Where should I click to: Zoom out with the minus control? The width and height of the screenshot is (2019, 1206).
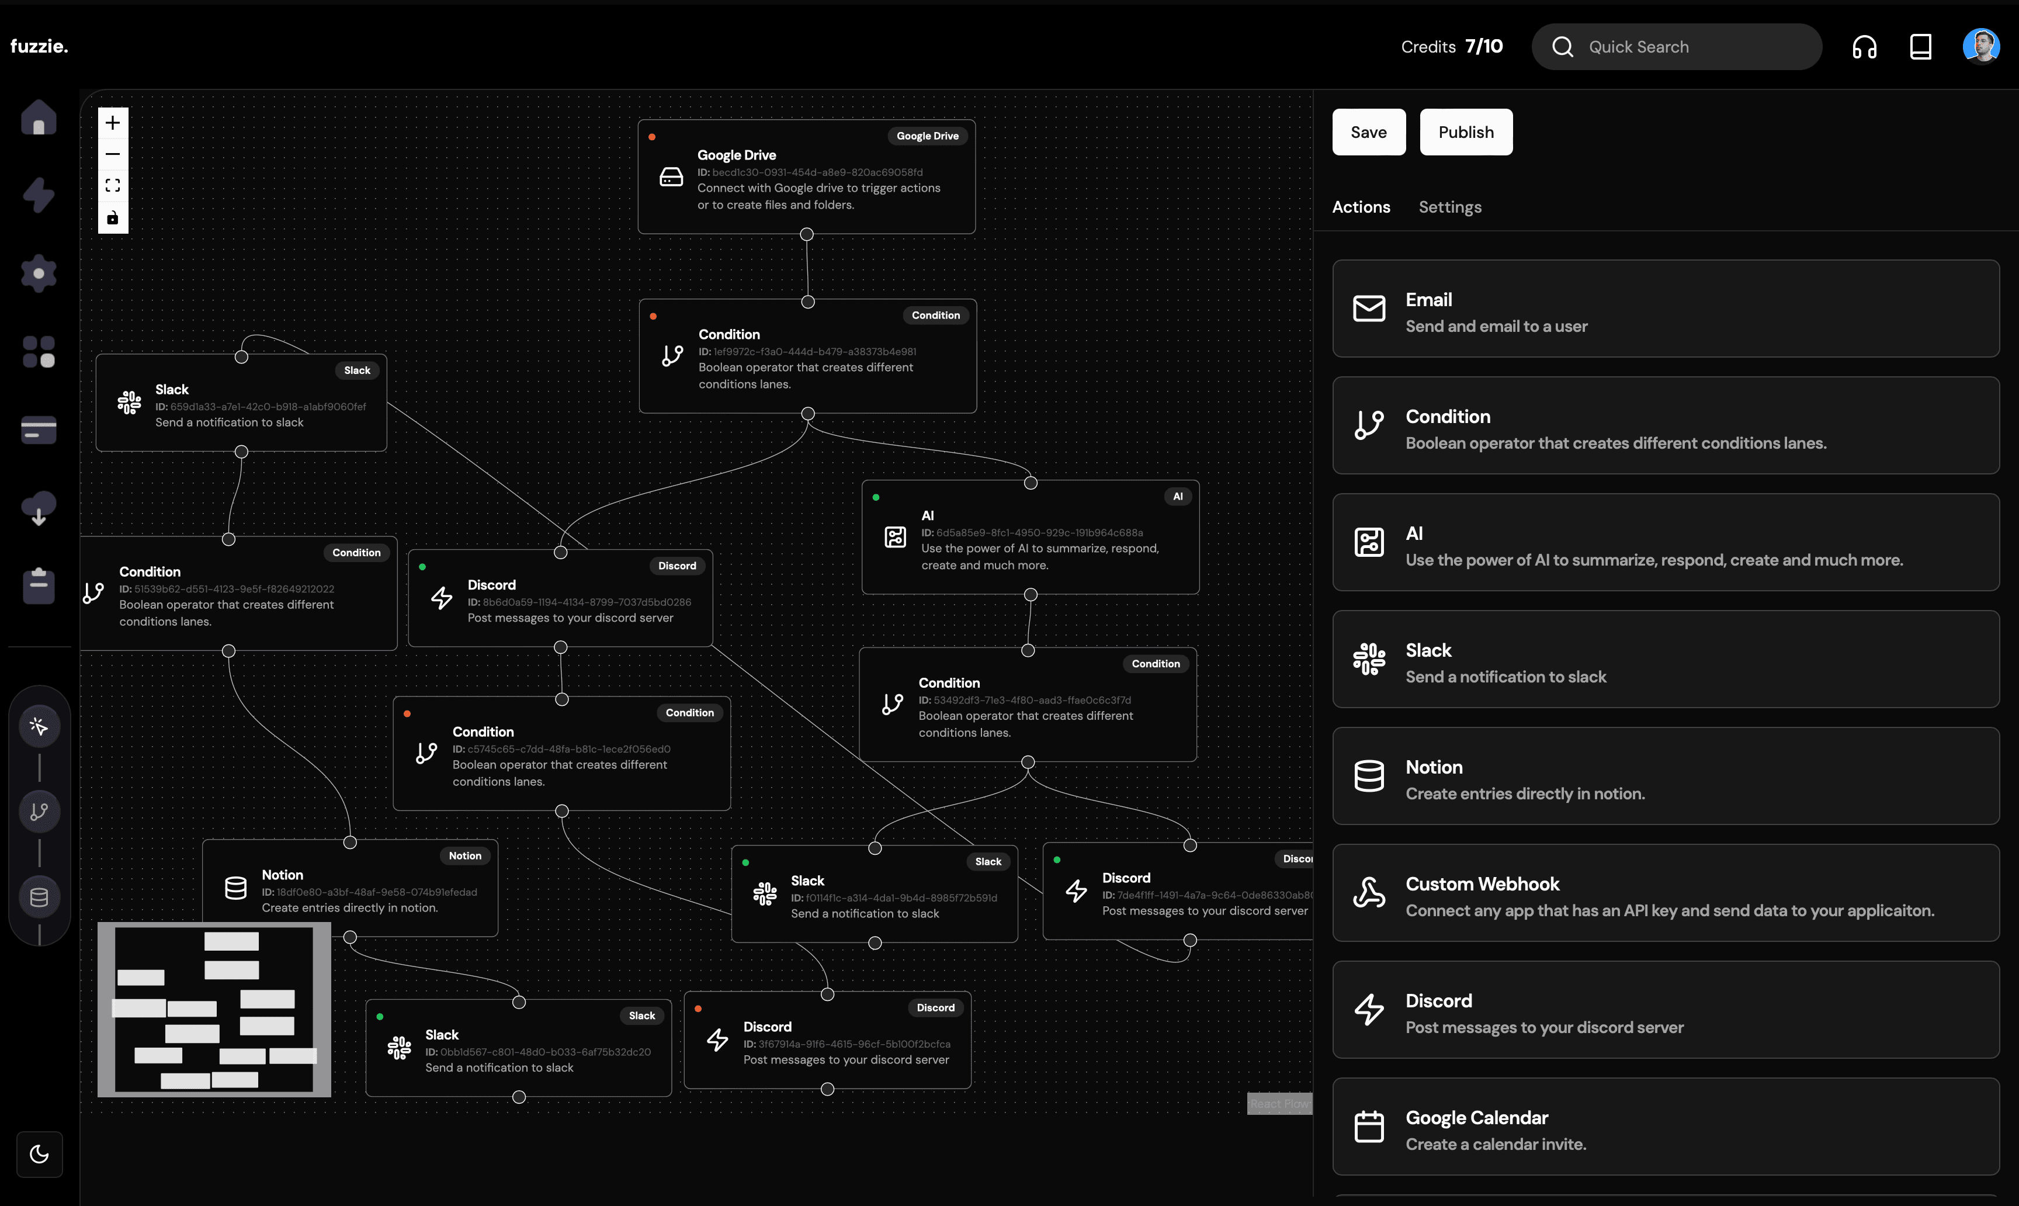[x=113, y=154]
